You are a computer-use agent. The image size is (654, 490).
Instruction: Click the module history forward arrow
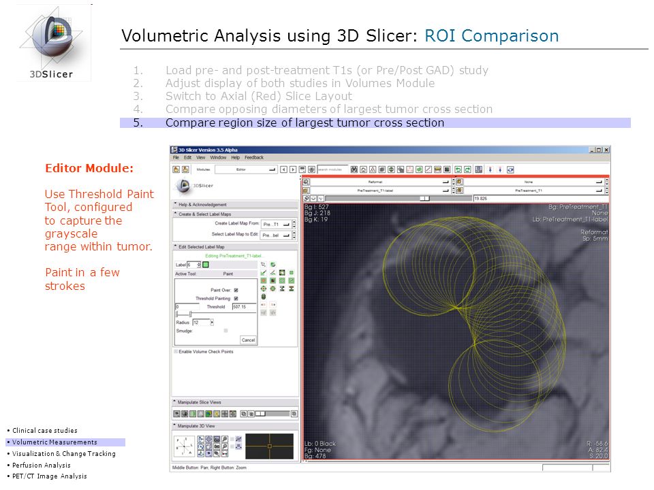(293, 169)
